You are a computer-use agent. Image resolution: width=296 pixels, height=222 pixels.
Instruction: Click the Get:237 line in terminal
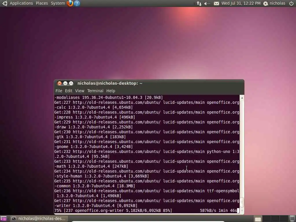pyautogui.click(x=147, y=201)
